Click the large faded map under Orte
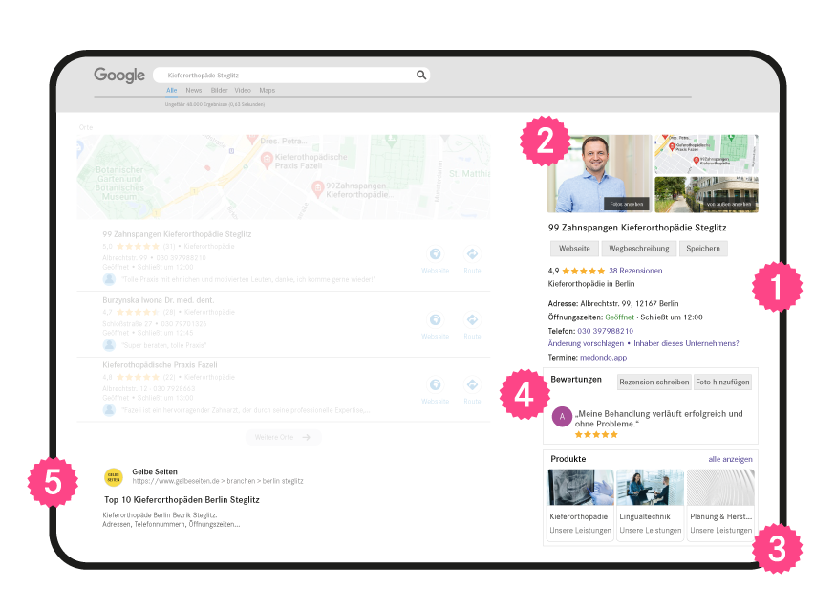Screen dimensions: 836x612 point(283,177)
